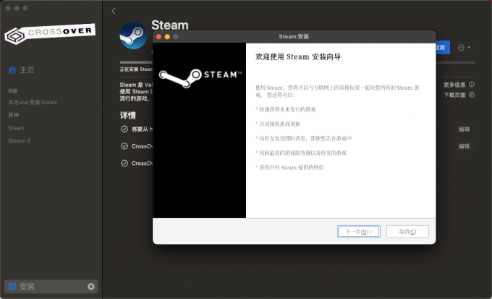
Task: Click 取消(C) in Steam installer
Action: coord(407,232)
